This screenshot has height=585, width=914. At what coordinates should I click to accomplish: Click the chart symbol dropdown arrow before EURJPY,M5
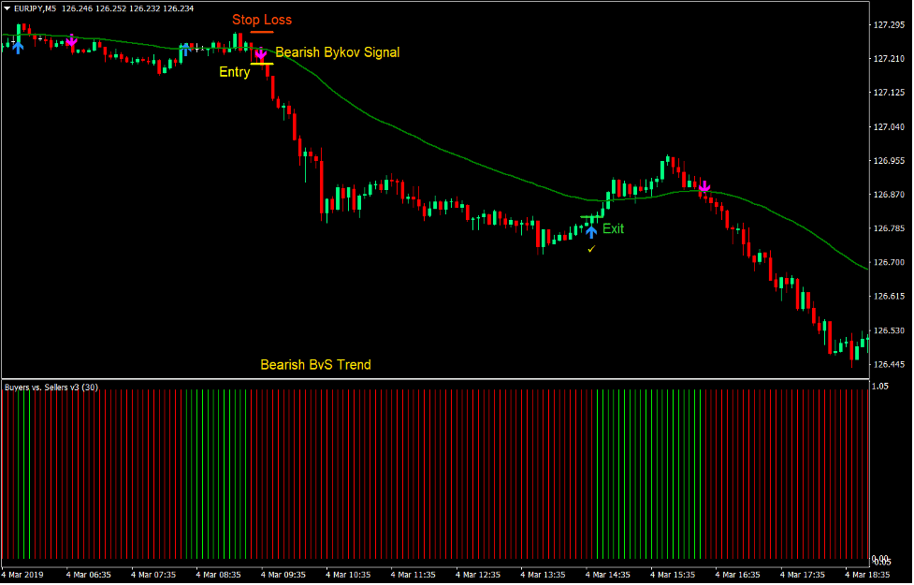coord(7,7)
